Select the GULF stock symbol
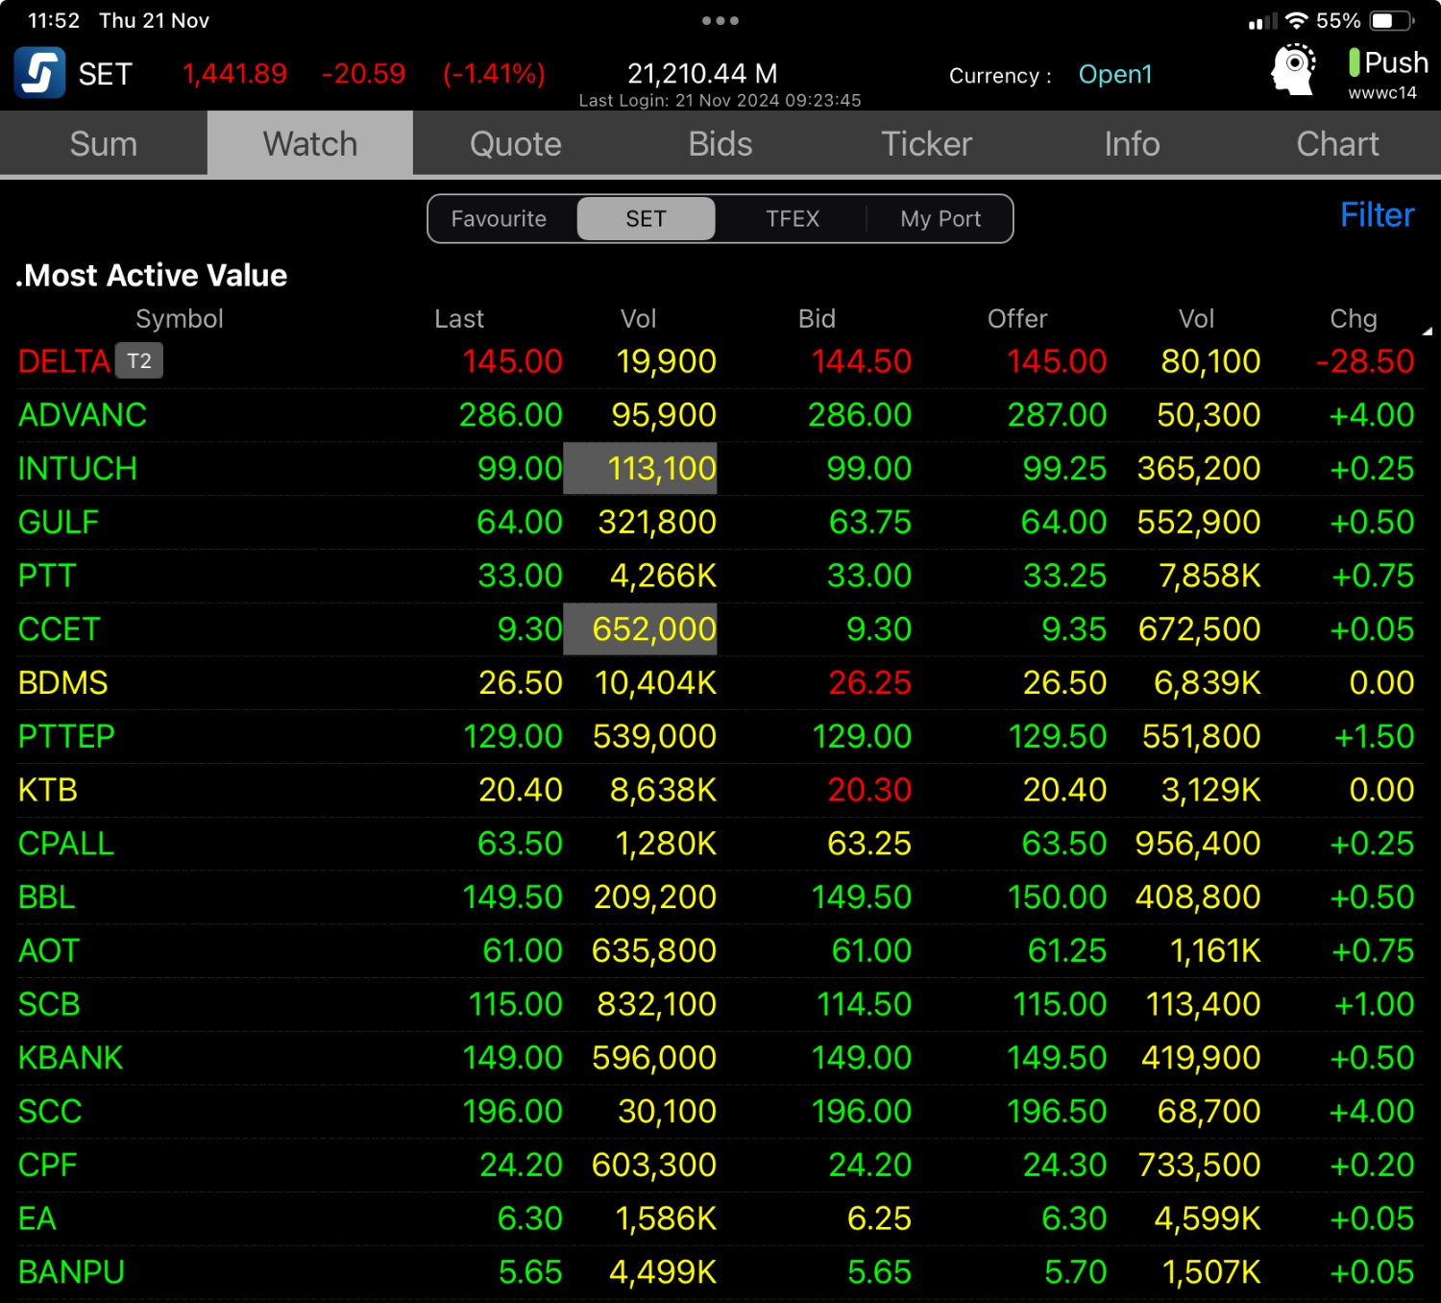Image resolution: width=1441 pixels, height=1303 pixels. tap(59, 523)
